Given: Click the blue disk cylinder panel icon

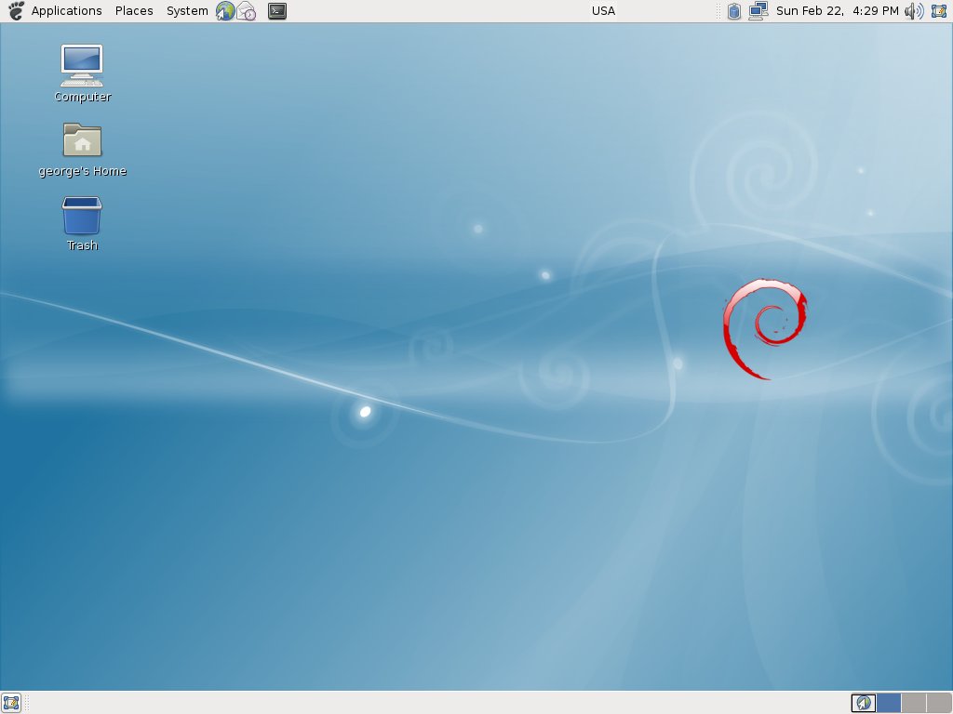Looking at the screenshot, I should [x=734, y=11].
